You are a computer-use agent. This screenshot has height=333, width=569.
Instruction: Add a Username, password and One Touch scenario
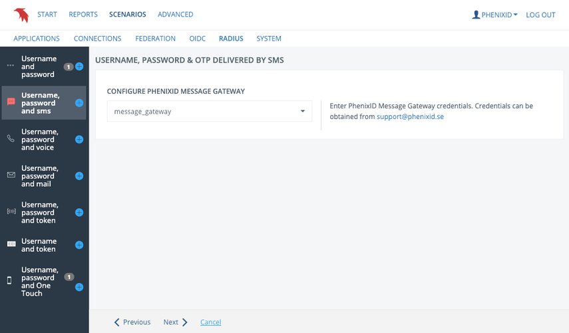79,287
